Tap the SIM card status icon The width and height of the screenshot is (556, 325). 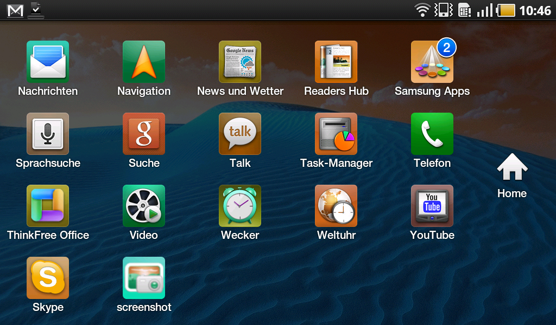(465, 10)
